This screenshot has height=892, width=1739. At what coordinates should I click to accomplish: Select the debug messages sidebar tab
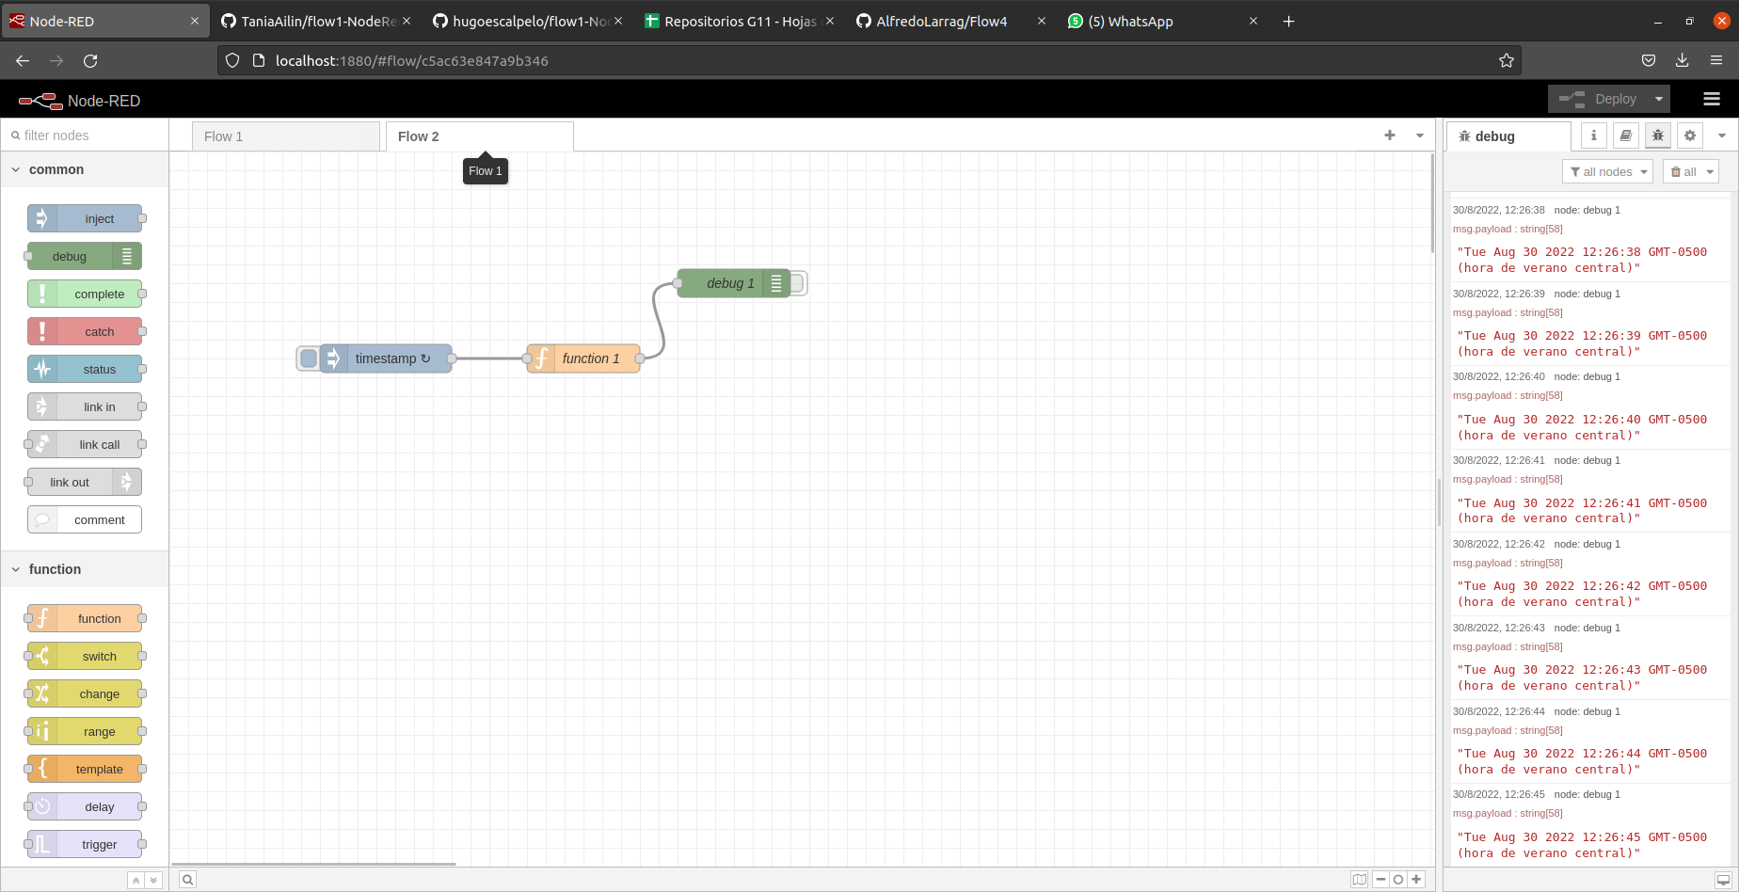coord(1657,135)
